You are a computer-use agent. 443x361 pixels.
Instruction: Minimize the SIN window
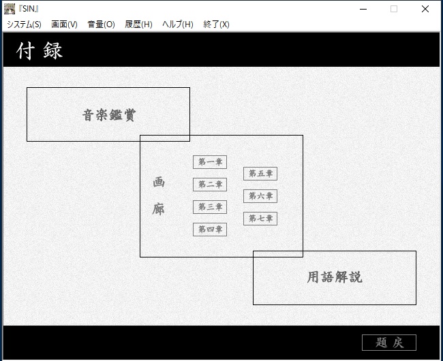point(363,9)
